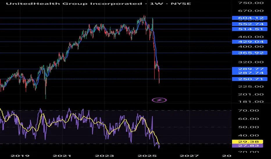The width and height of the screenshot is (271, 159).
Task: Click the purple 27.83 RSI value label
Action: point(247,146)
